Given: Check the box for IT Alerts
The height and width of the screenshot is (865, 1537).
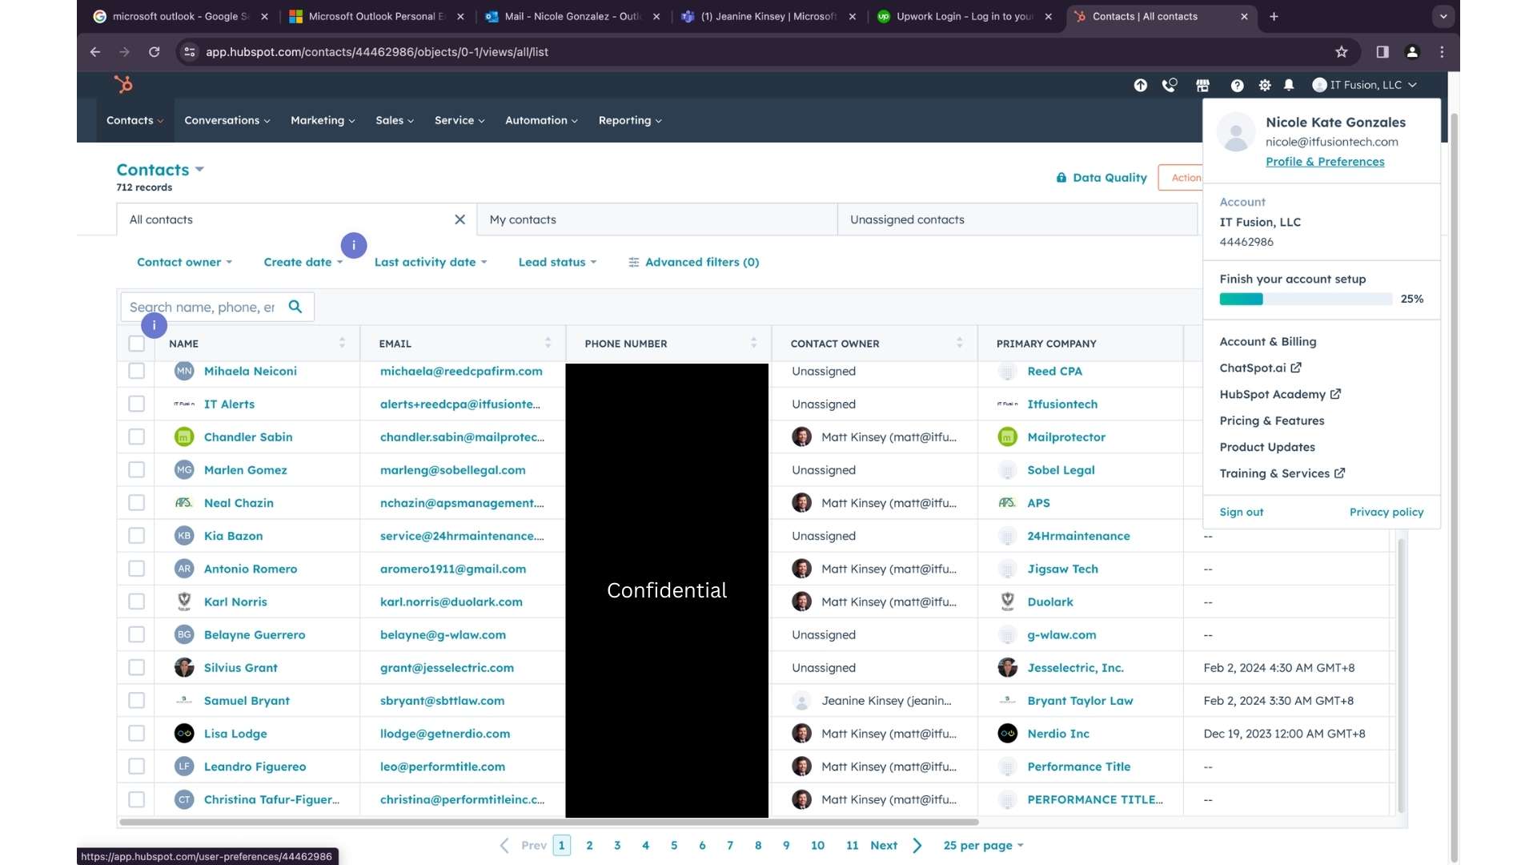Looking at the screenshot, I should point(137,404).
